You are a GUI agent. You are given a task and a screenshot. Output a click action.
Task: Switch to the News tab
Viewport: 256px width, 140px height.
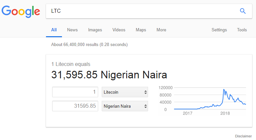[72, 30]
